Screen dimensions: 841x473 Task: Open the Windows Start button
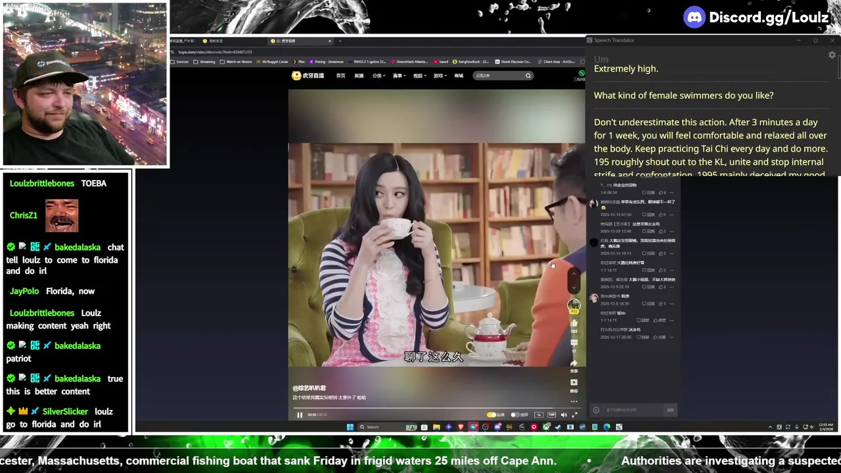click(x=350, y=426)
